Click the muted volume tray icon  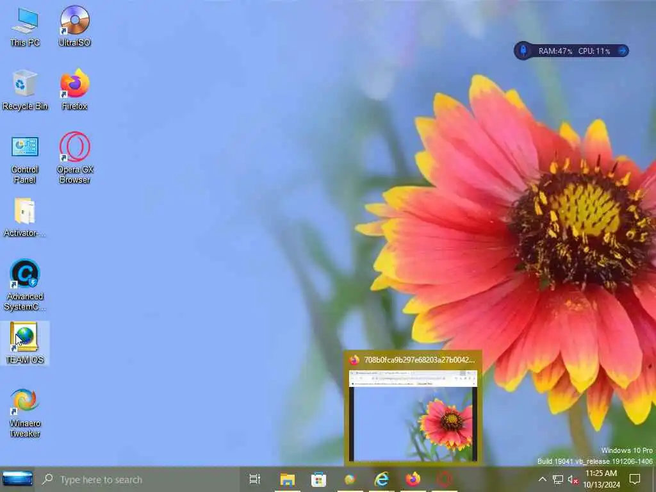pyautogui.click(x=572, y=479)
